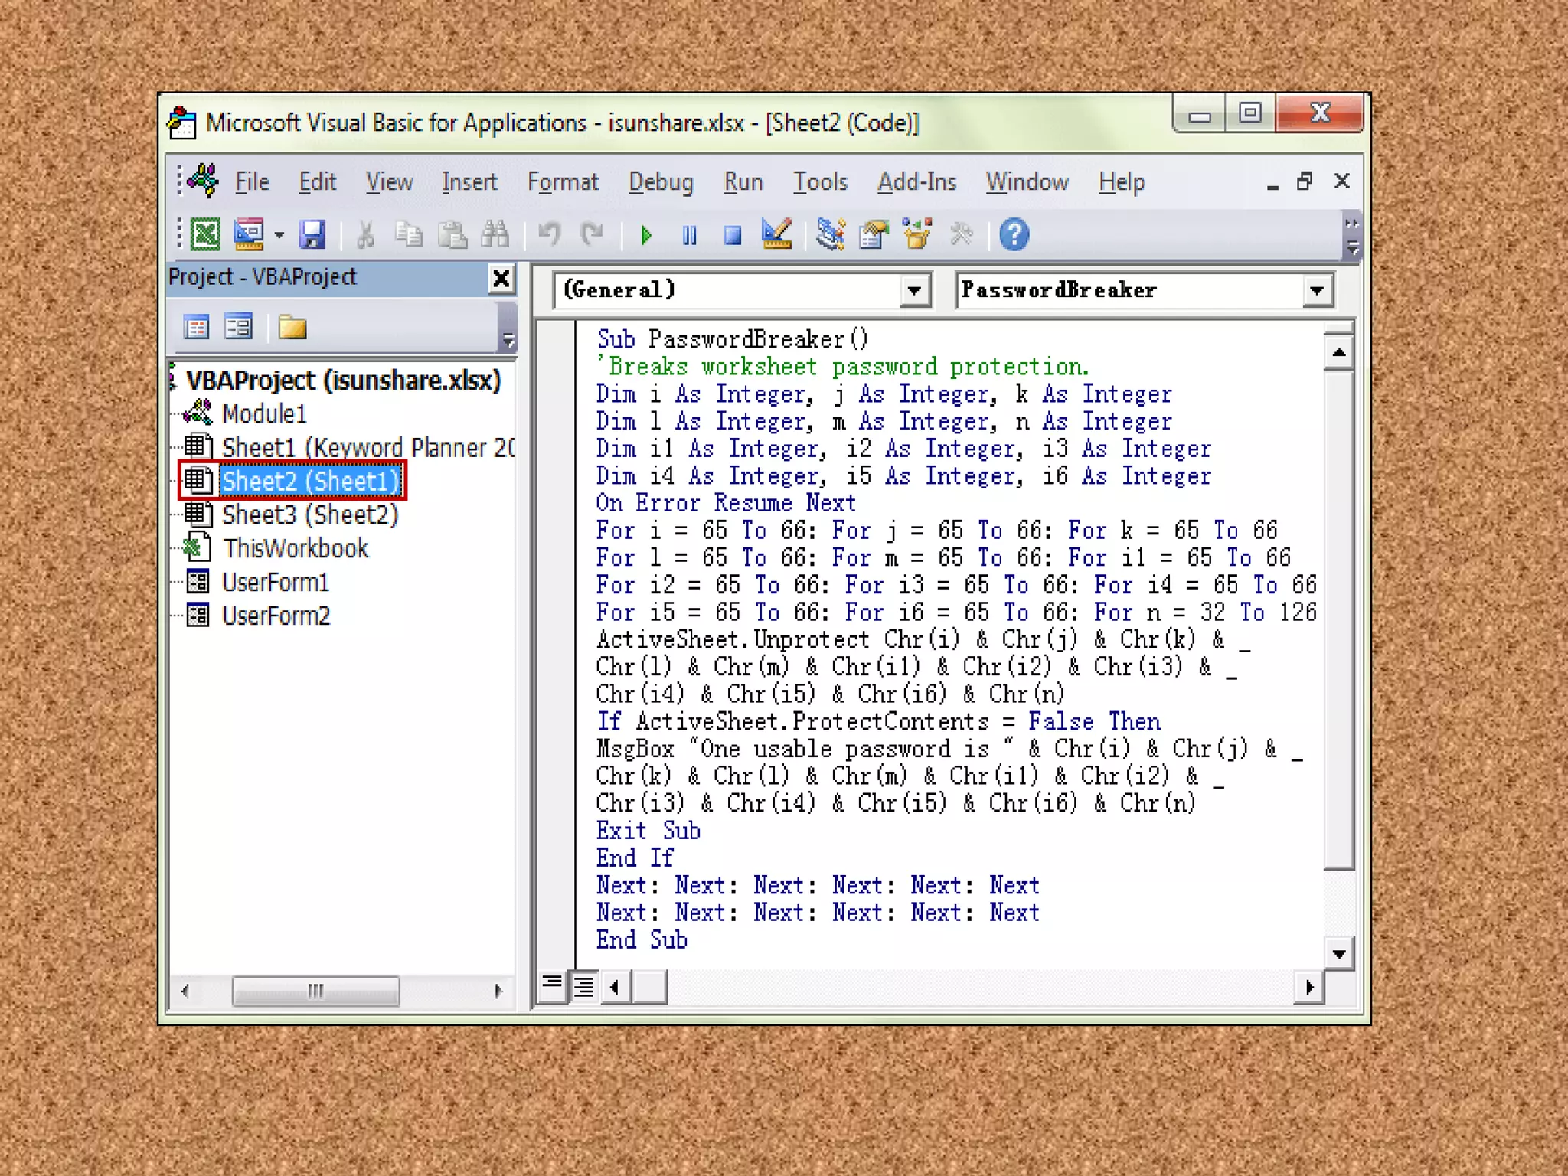Image resolution: width=1568 pixels, height=1176 pixels.
Task: Select Module1 in project tree
Action: (263, 414)
